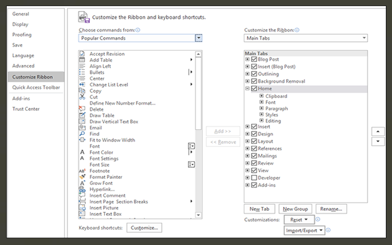Click the Cut scissors icon
The height and width of the screenshot is (245, 392).
pyautogui.click(x=81, y=97)
